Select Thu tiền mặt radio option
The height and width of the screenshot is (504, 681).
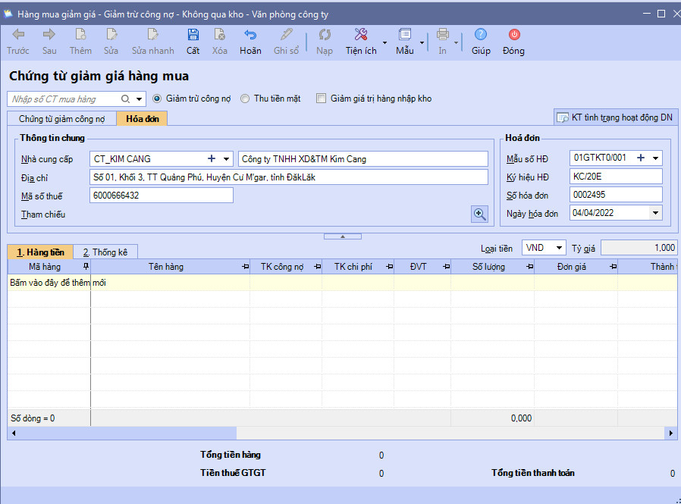tap(245, 99)
